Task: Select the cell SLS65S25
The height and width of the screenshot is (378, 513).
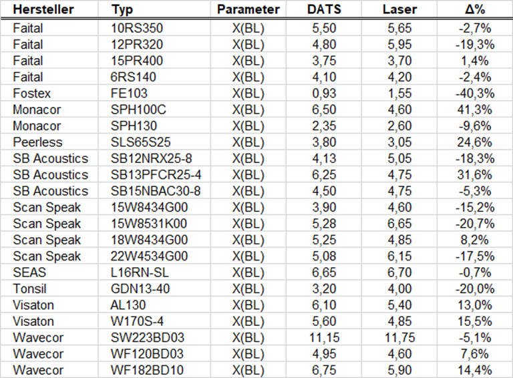Action: pos(141,142)
